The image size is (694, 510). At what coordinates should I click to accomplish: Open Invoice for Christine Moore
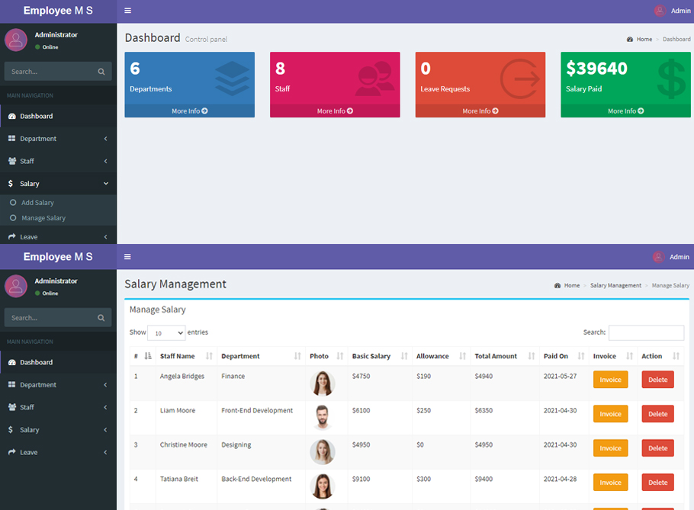[610, 448]
